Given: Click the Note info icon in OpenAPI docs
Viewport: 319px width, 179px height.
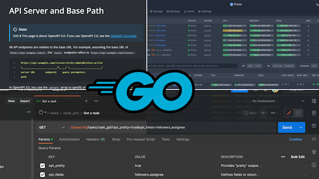Looking at the screenshot, I should pos(15,29).
